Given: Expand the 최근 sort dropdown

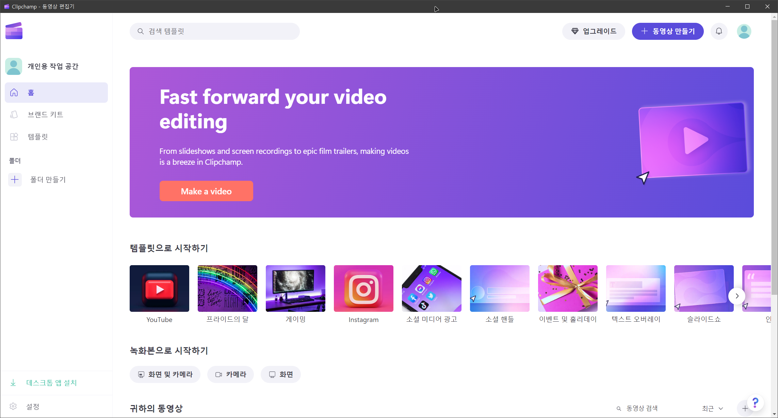Looking at the screenshot, I should (x=712, y=408).
